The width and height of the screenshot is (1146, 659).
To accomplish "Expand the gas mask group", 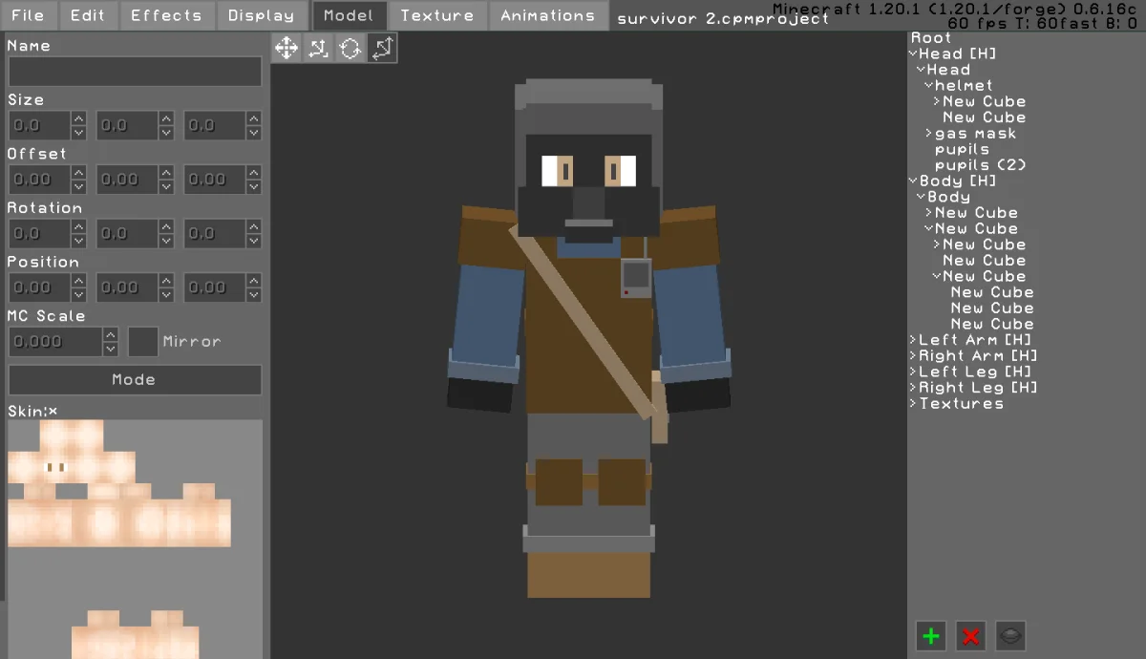I will pos(929,134).
